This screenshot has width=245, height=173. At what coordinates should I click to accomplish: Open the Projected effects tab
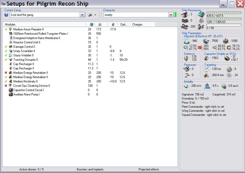point(149,169)
